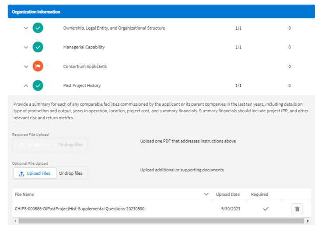Viewport: 315px width, 225px height.
Task: Expand the Consortium Applicants section chevron
Action: tap(26, 66)
